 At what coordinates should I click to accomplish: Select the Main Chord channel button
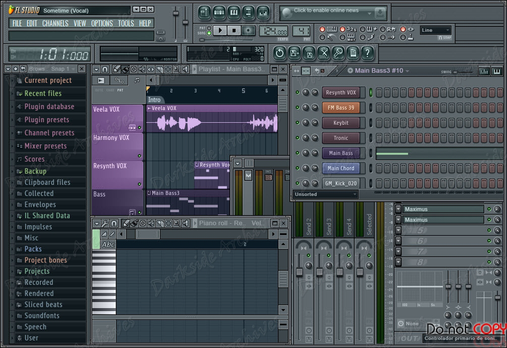(x=341, y=168)
